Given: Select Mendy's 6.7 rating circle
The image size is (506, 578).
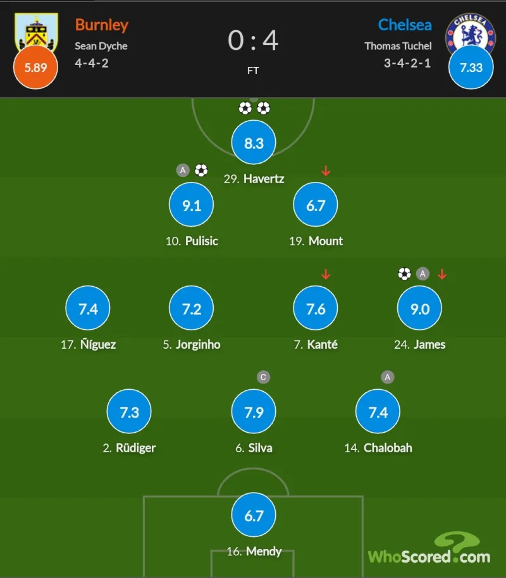Looking at the screenshot, I should tap(254, 516).
